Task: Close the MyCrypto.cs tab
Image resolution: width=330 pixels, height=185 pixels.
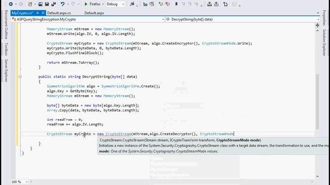Action: pyautogui.click(x=43, y=13)
